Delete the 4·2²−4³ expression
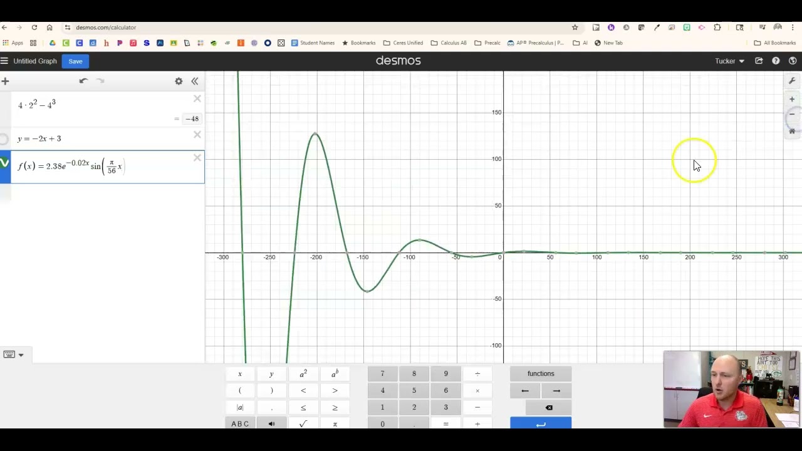The height and width of the screenshot is (451, 802). [197, 99]
